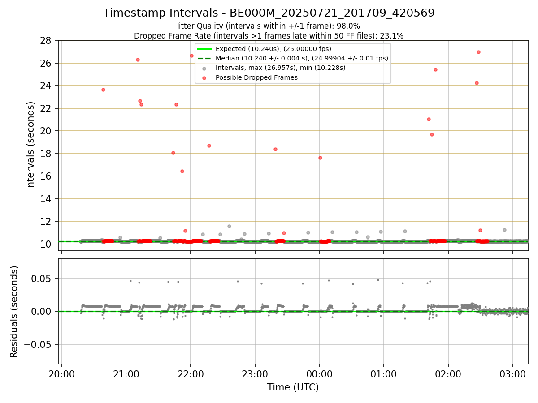Click the red point near 18.4 s after 23:00
The height and width of the screenshot is (403, 538).
tap(275, 149)
